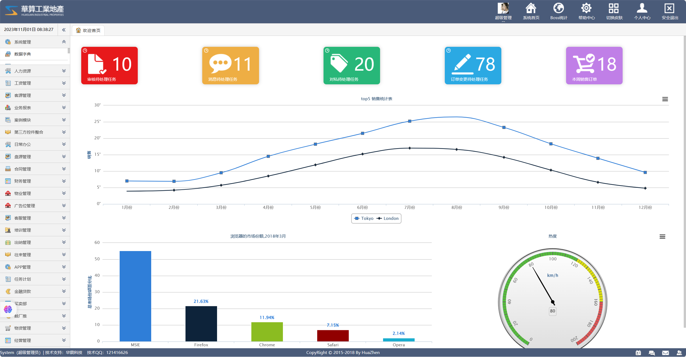Open 财务管理 menu section
686x357 pixels.
click(35, 181)
